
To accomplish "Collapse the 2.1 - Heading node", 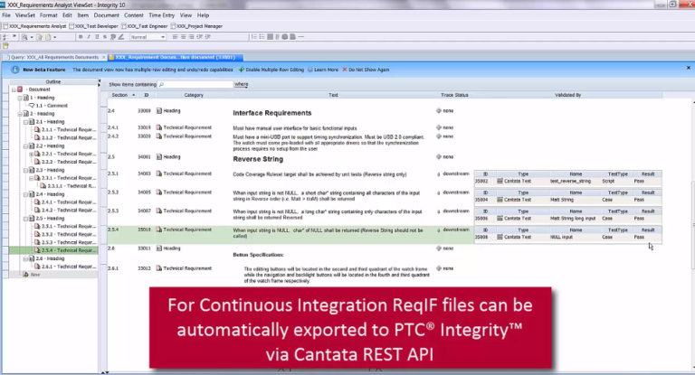I will [x=25, y=122].
